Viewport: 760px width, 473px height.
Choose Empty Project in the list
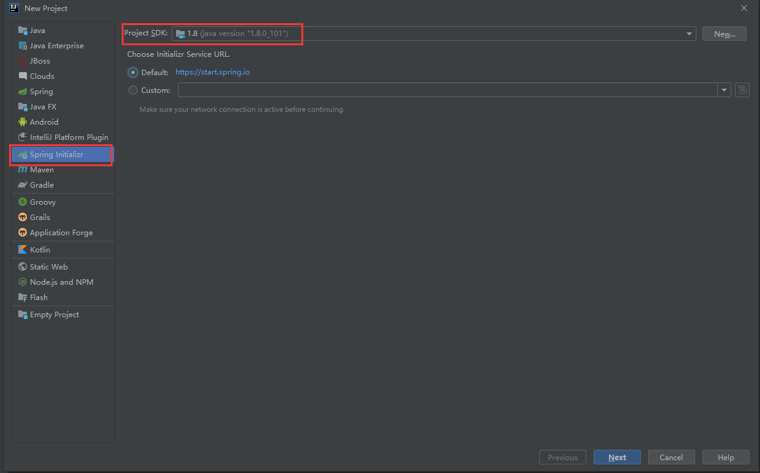[x=62, y=315]
